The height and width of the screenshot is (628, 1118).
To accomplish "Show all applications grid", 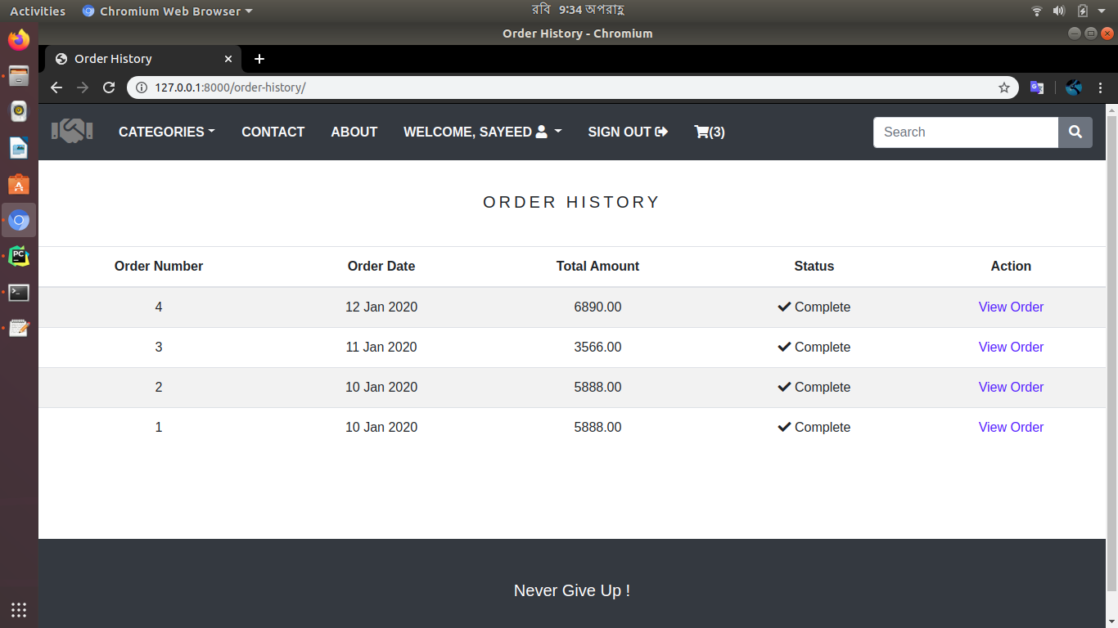I will coord(19,609).
